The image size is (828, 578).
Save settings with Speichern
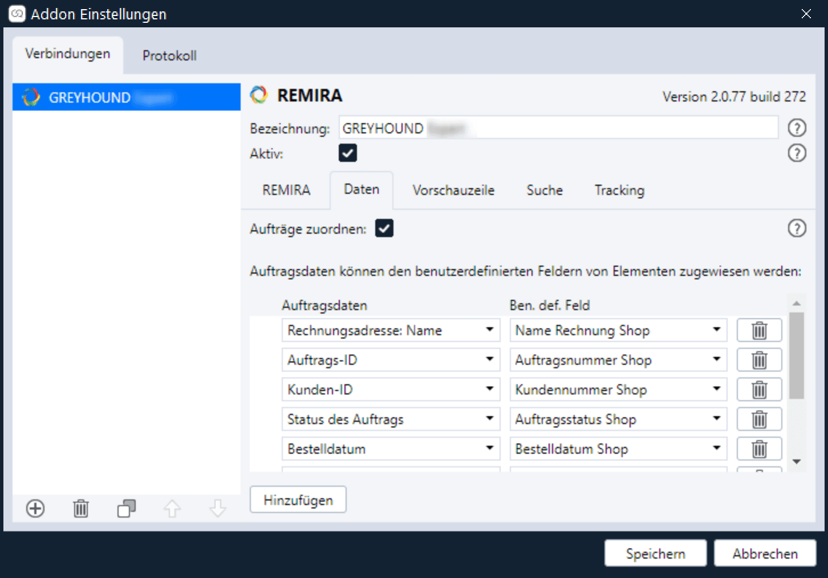(x=655, y=553)
